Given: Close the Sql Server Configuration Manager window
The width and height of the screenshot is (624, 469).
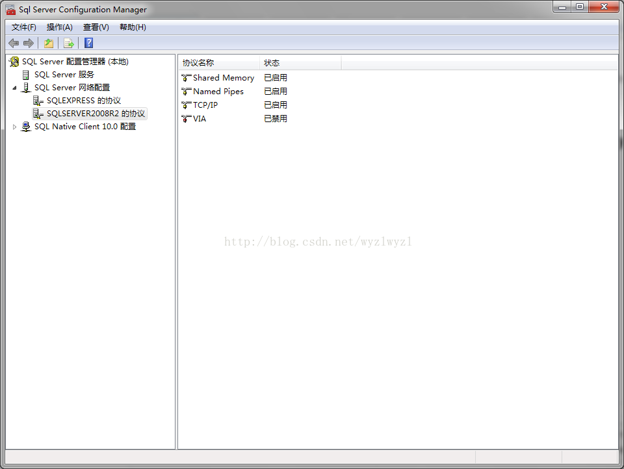Looking at the screenshot, I should click(x=604, y=6).
